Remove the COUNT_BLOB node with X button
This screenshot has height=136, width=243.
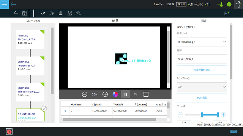(44, 109)
